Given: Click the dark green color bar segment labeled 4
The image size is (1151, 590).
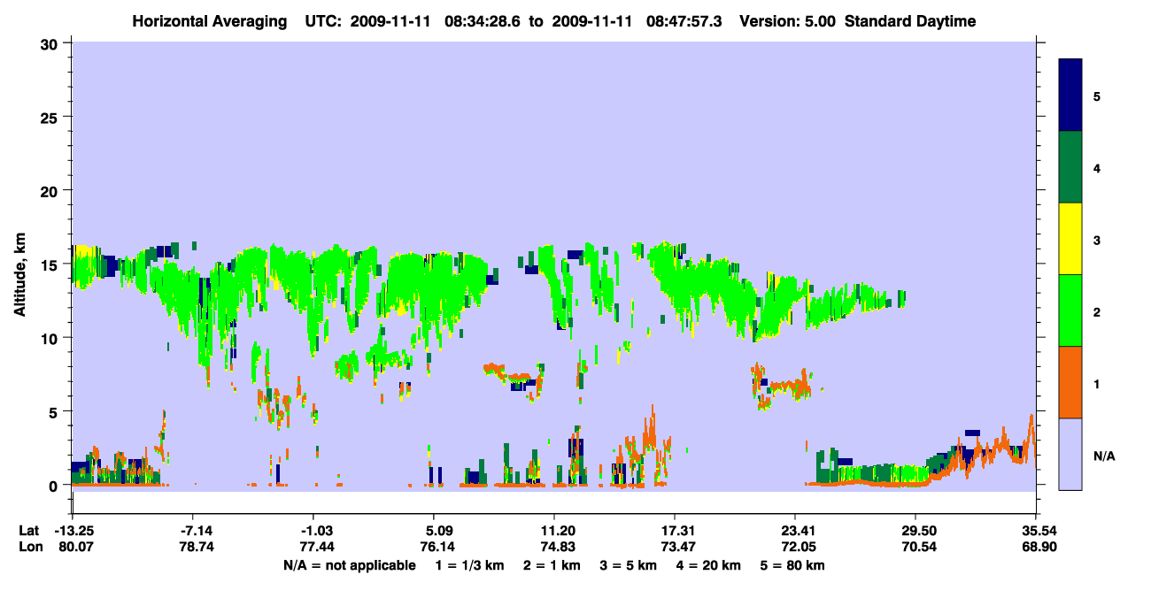Looking at the screenshot, I should click(x=1070, y=167).
